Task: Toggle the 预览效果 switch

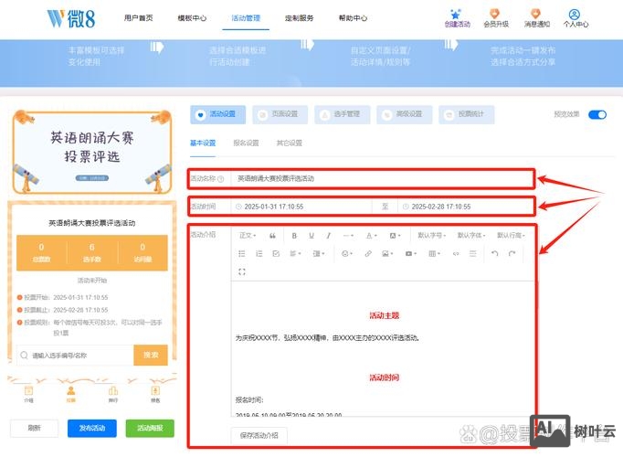Action: click(x=597, y=115)
